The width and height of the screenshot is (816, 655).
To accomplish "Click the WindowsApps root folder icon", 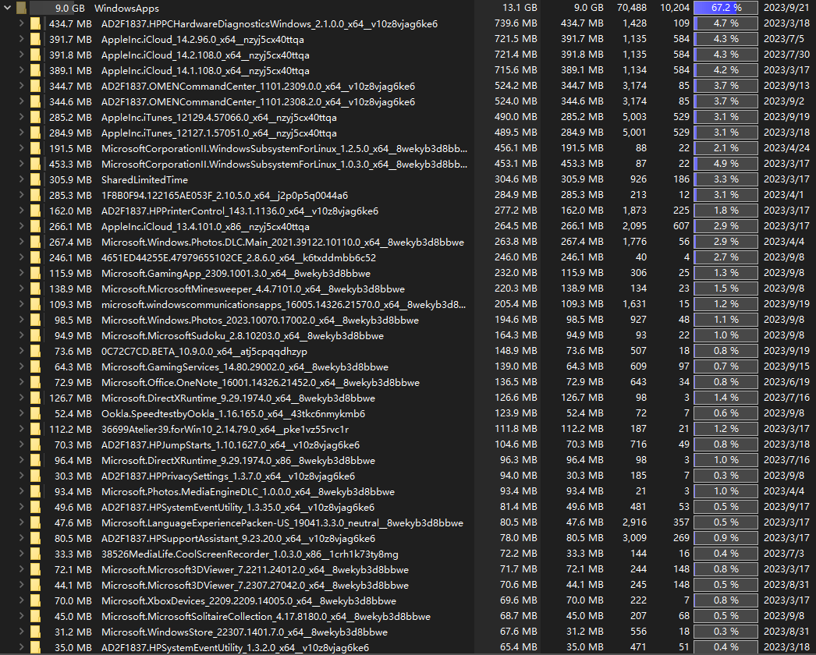I will point(21,8).
